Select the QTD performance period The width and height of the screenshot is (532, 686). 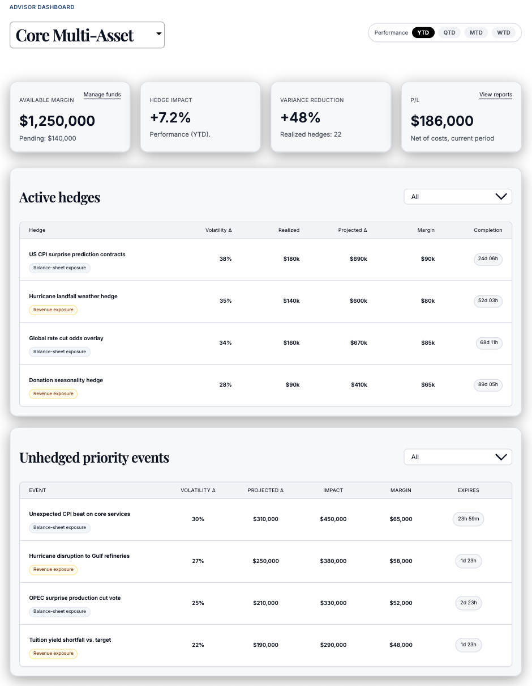449,32
